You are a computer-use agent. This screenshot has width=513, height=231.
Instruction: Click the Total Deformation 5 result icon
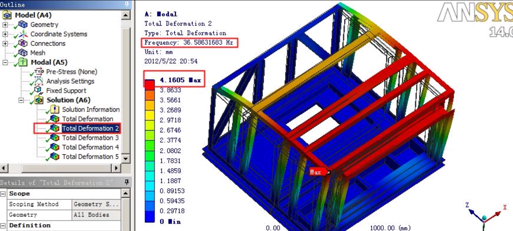55,156
